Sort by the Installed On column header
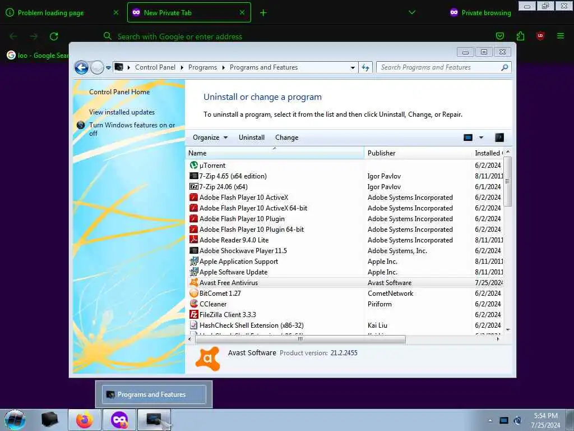 [x=488, y=153]
